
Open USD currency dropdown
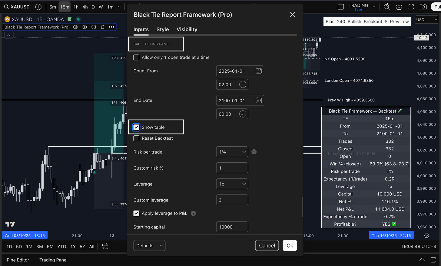[426, 20]
